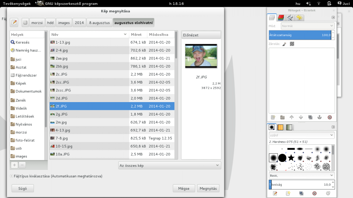Refresh the brush list with the reload icon
This screenshot has height=198, width=353.
click(x=328, y=193)
